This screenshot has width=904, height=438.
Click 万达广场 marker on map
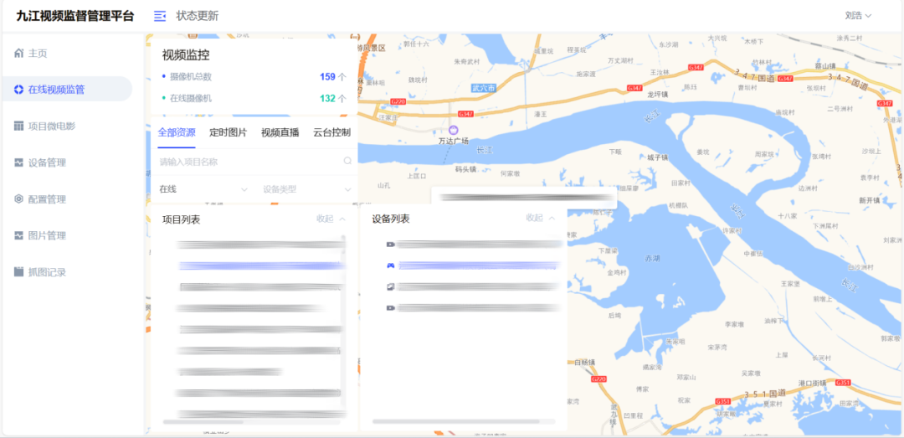[x=453, y=130]
